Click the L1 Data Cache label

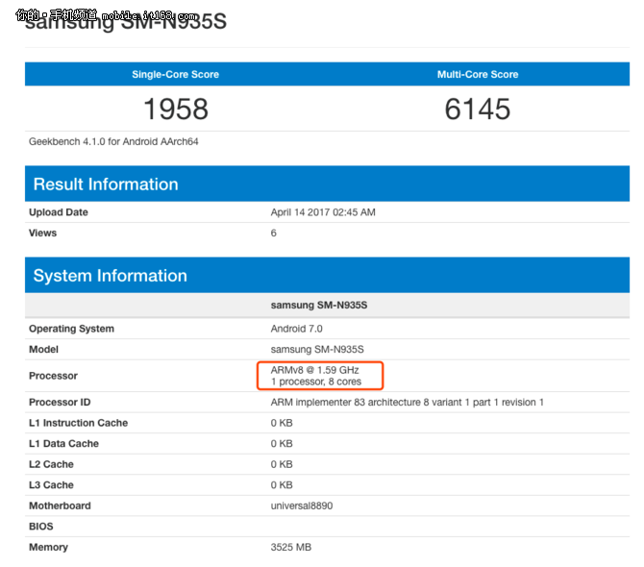(63, 443)
